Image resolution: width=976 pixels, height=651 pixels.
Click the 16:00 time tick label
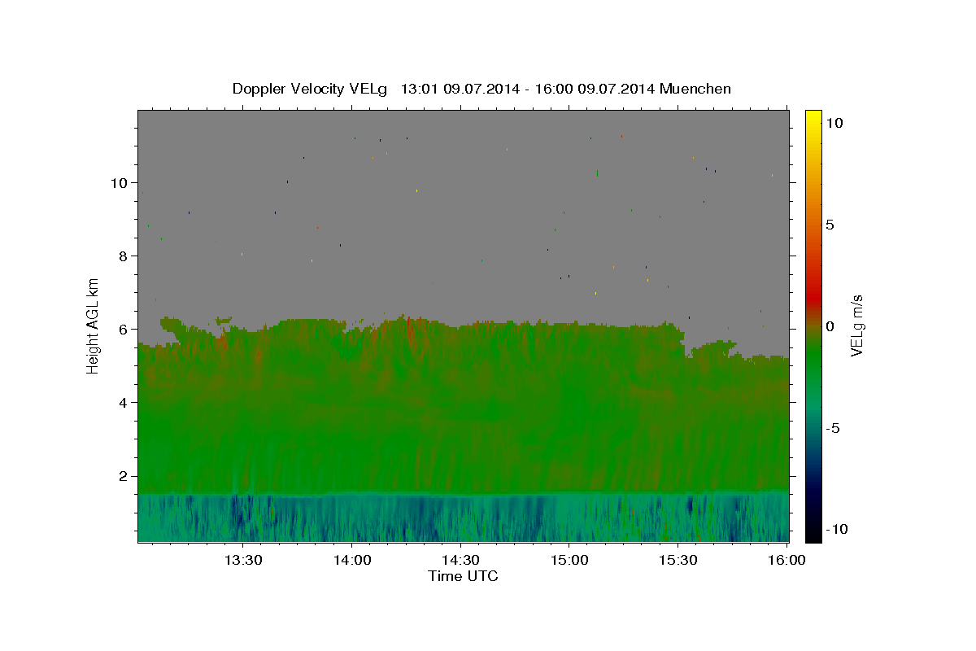pyautogui.click(x=786, y=560)
